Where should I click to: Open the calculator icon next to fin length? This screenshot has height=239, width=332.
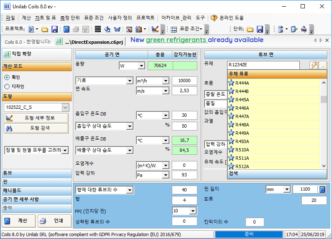click(322, 189)
